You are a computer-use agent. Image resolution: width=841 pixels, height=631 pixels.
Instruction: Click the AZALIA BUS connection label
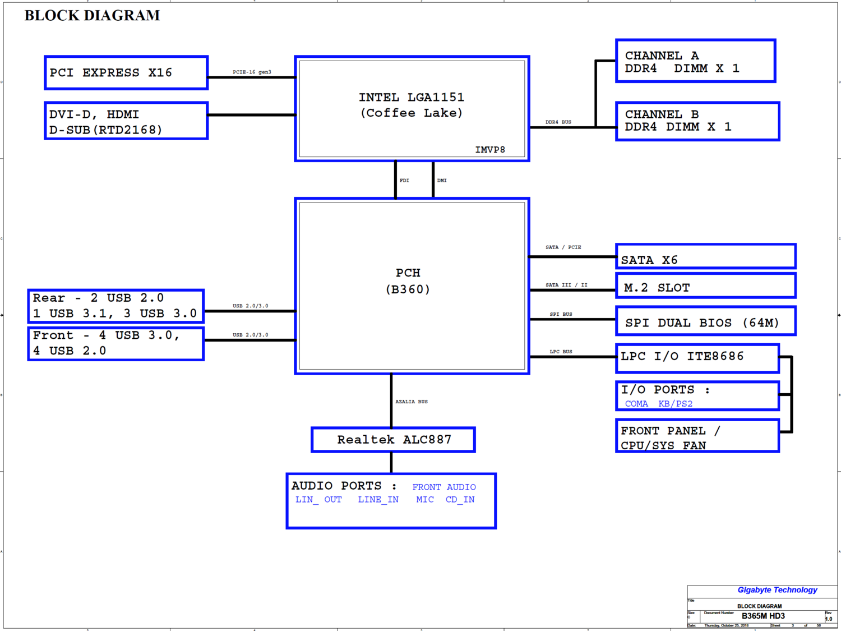412,402
